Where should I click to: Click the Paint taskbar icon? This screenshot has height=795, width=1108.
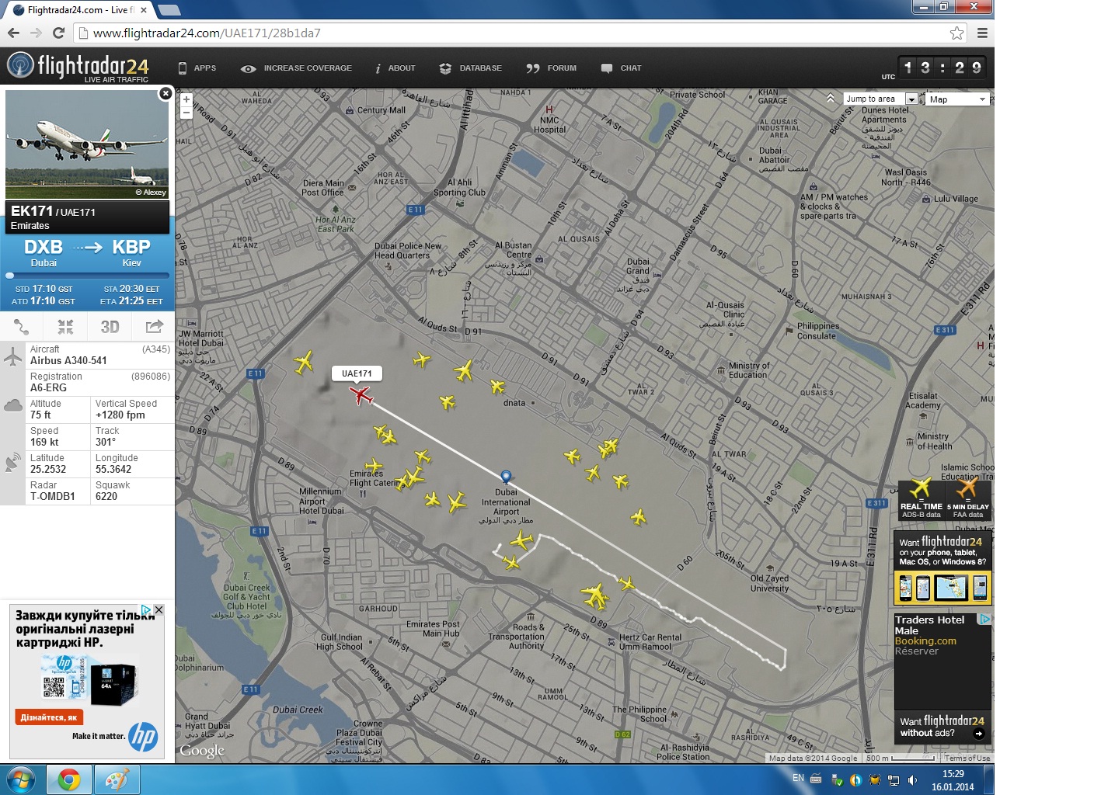[x=117, y=779]
